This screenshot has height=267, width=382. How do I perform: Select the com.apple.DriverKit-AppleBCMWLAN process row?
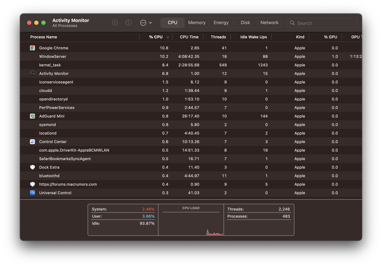(x=191, y=150)
